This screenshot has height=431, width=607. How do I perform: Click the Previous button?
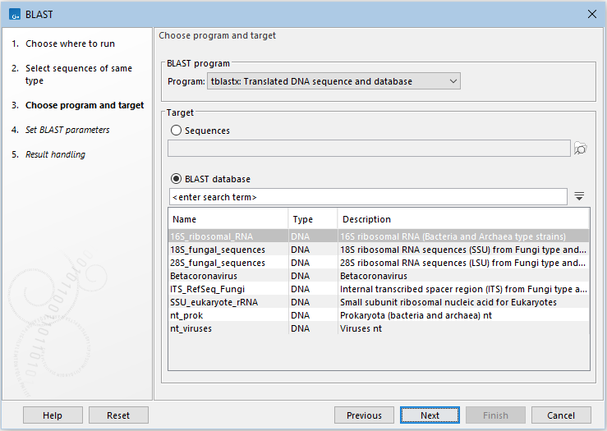(364, 415)
